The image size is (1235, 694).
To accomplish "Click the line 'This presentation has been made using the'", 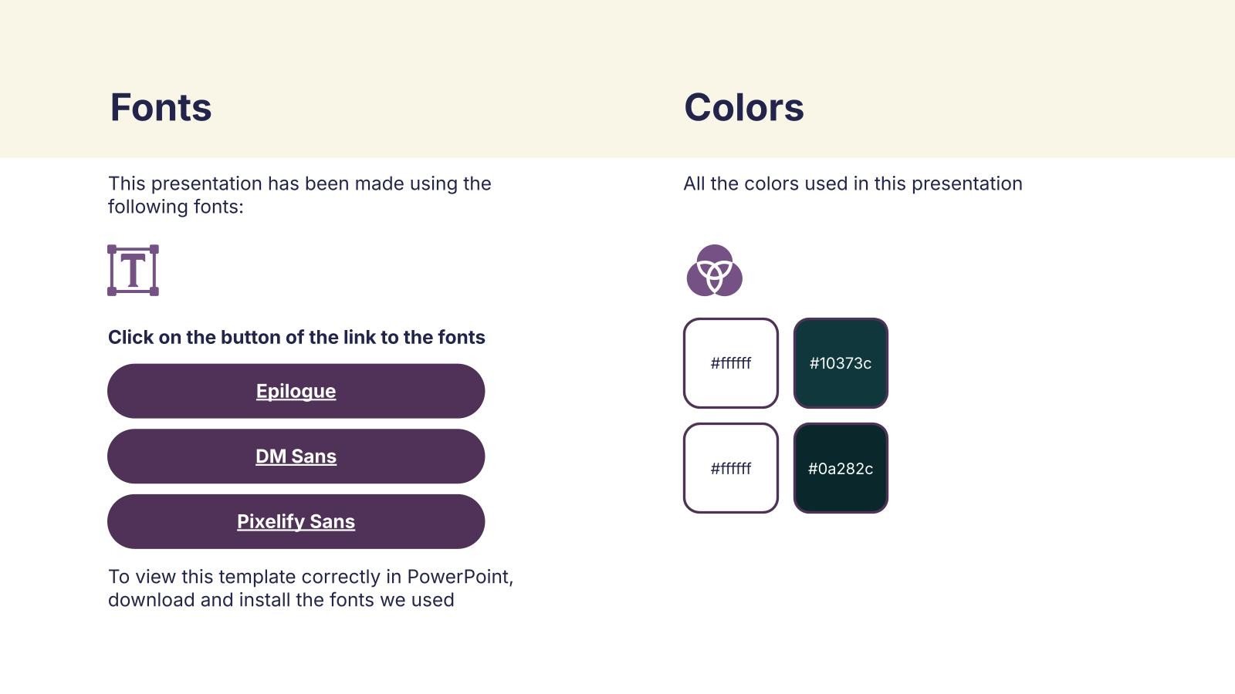I will click(x=299, y=184).
